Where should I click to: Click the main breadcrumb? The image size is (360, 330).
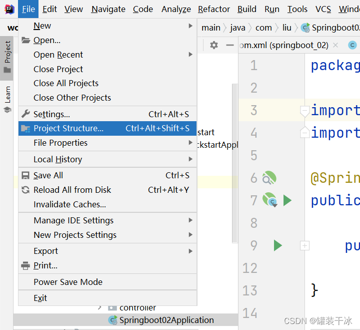[x=211, y=28]
